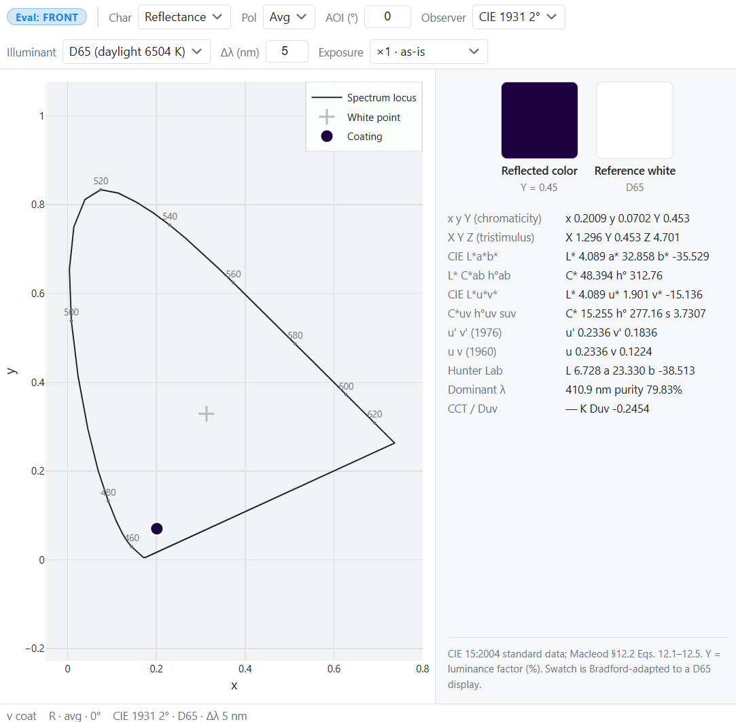Open the Illuminant D65 dropdown

136,52
